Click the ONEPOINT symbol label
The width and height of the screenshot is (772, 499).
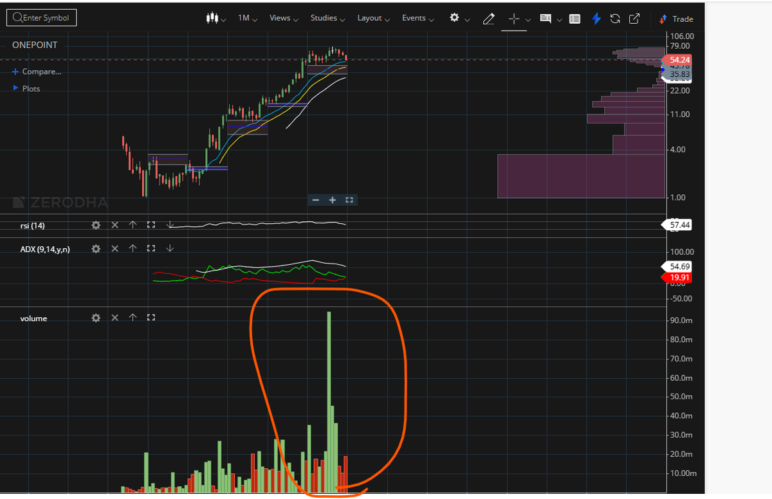point(35,45)
